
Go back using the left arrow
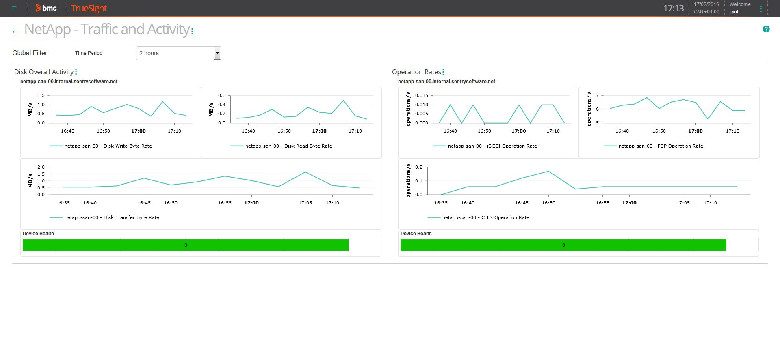[x=16, y=31]
